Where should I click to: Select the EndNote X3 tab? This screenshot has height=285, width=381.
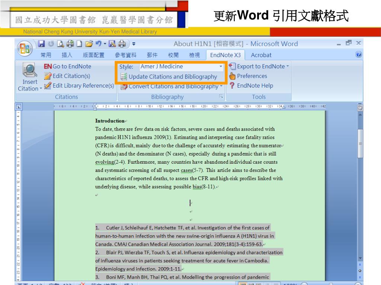point(225,55)
